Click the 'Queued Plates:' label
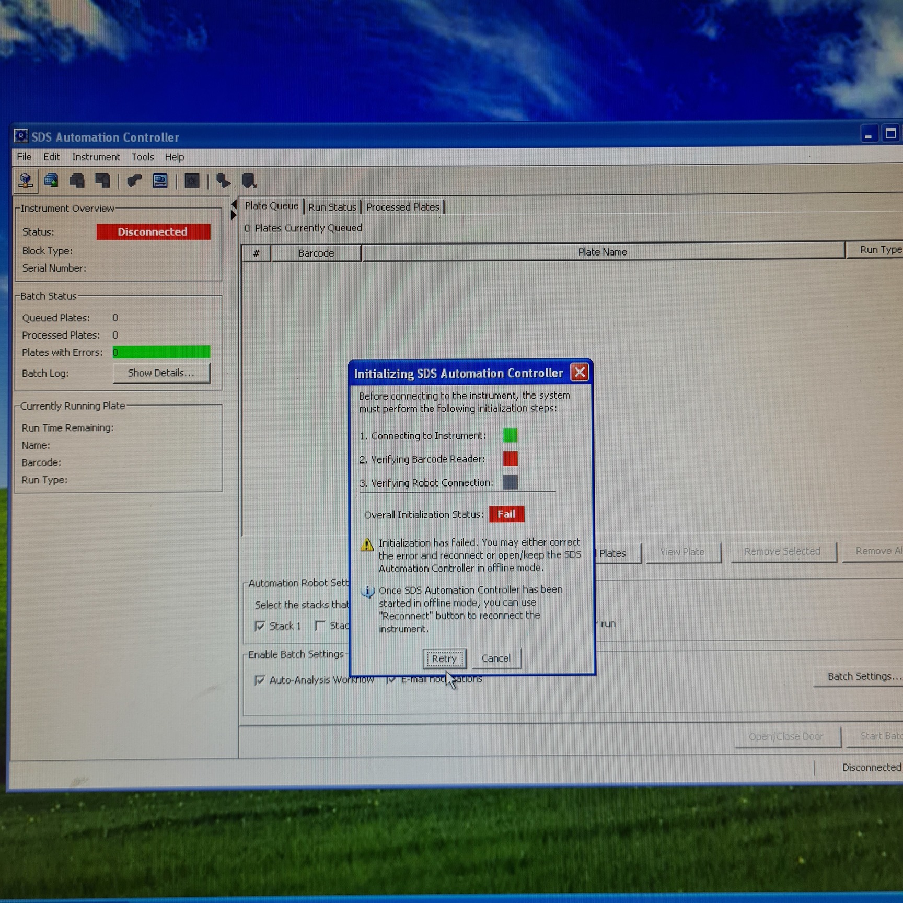Screen dimensions: 903x903 [56, 318]
